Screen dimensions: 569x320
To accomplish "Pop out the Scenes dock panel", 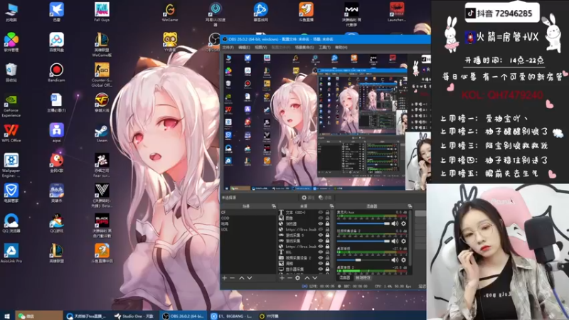I will (x=274, y=206).
